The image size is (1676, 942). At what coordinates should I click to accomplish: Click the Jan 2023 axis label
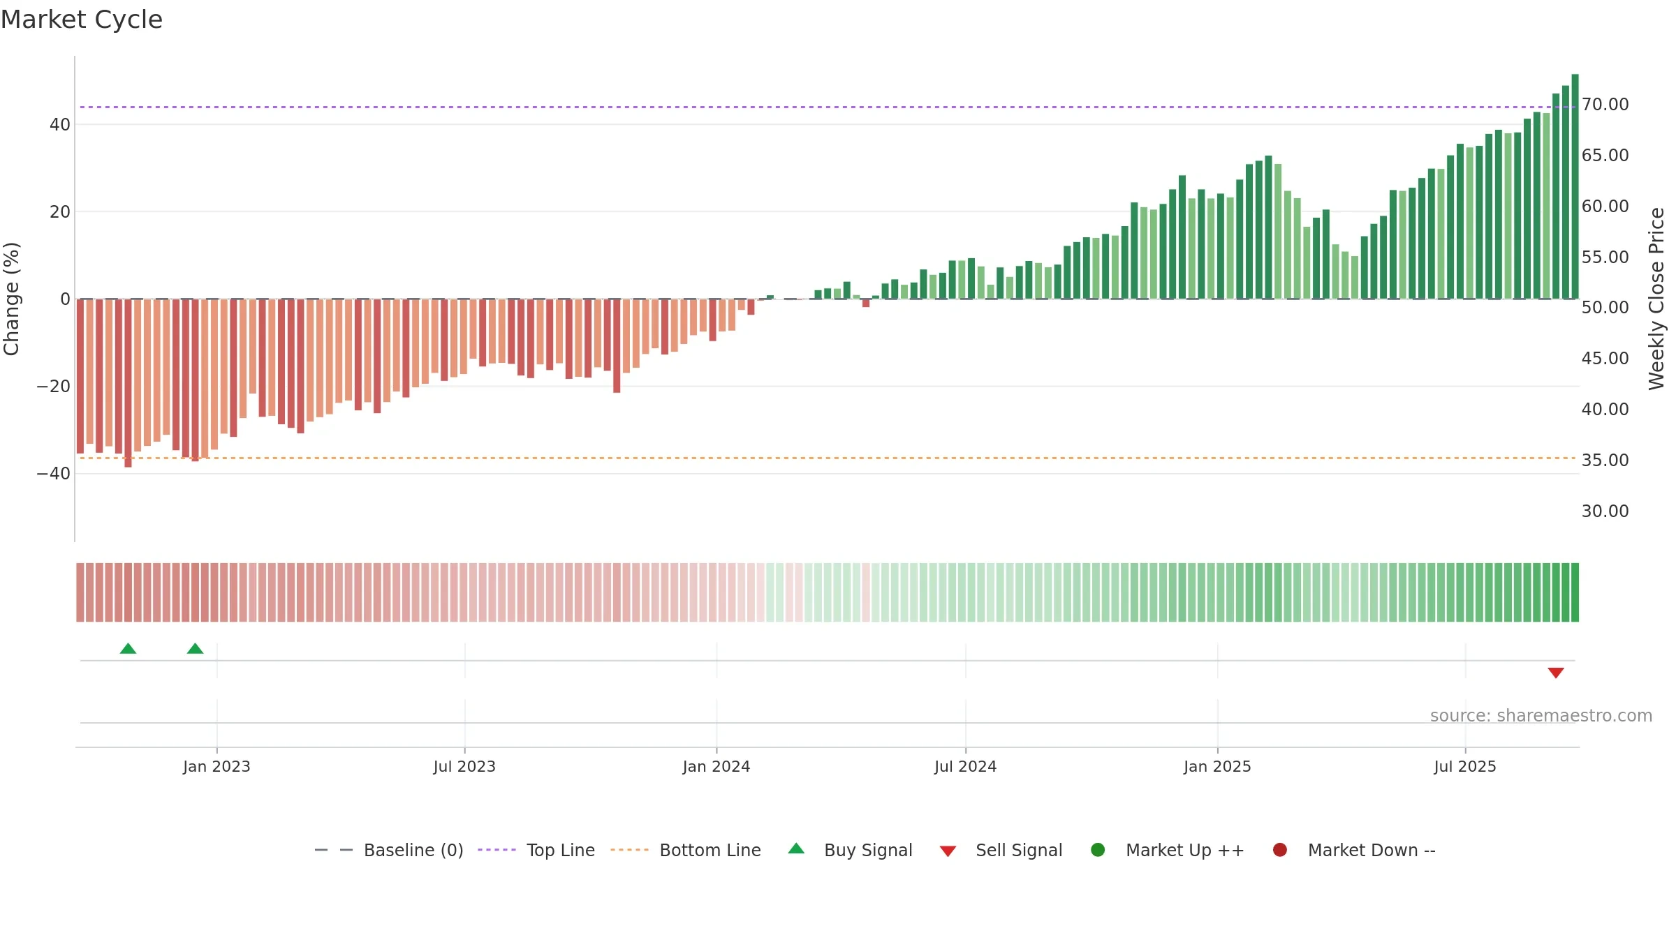(x=216, y=766)
